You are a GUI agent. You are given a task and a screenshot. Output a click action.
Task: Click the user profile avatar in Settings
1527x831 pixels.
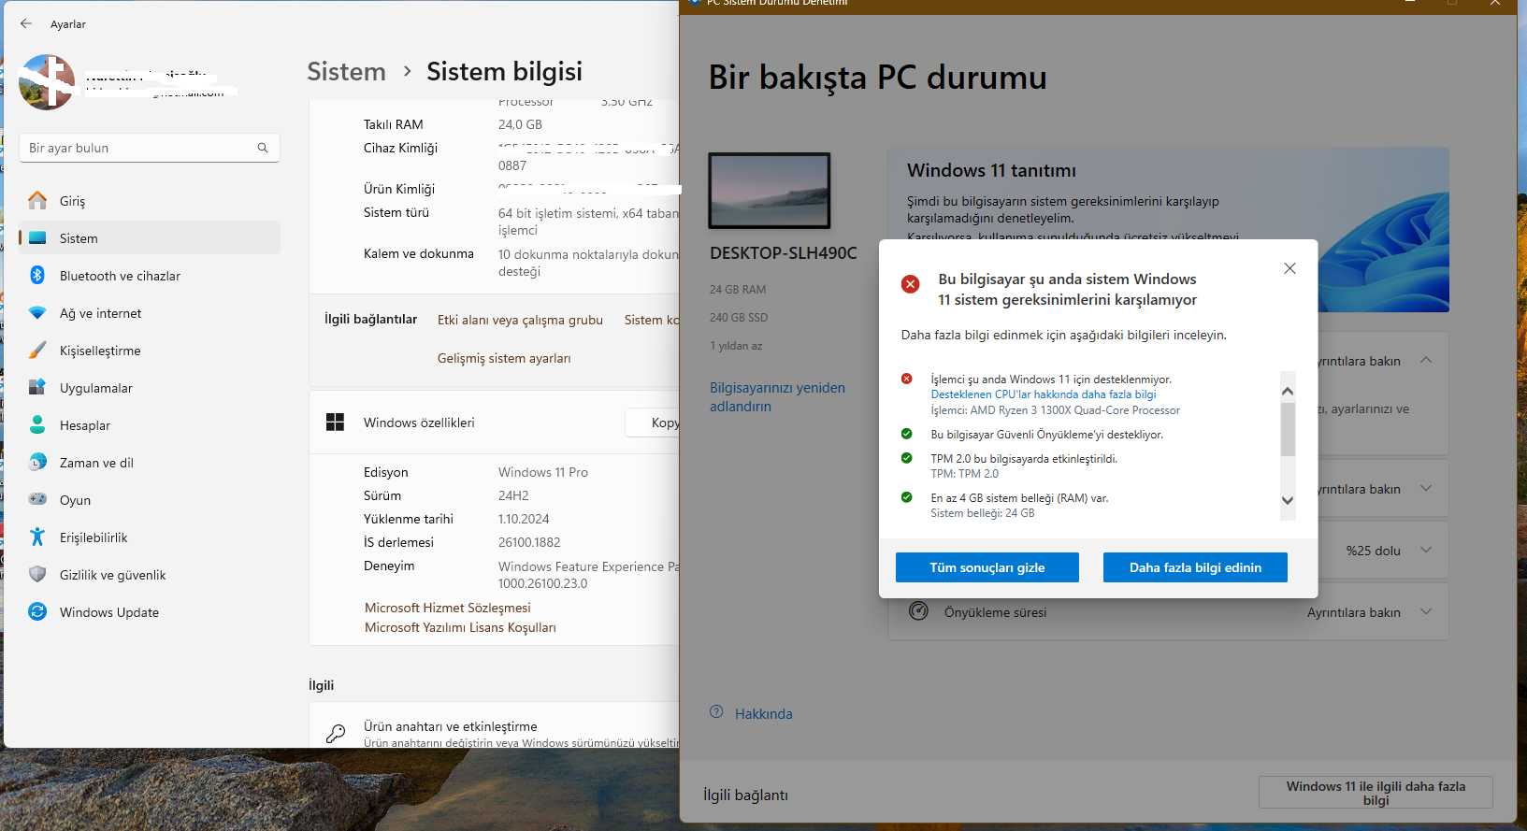coord(46,82)
